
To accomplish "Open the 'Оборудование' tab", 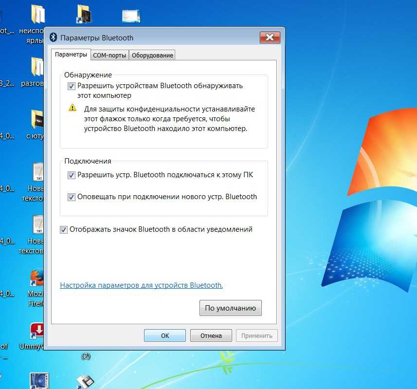I will click(152, 56).
